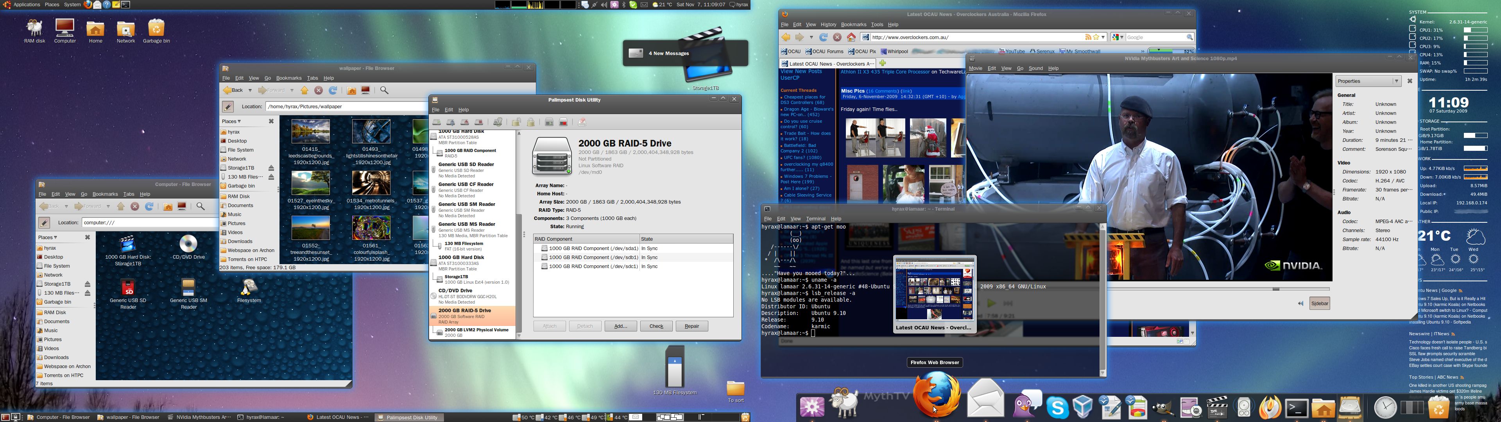Click the Add... button in Disk Utility

(621, 326)
